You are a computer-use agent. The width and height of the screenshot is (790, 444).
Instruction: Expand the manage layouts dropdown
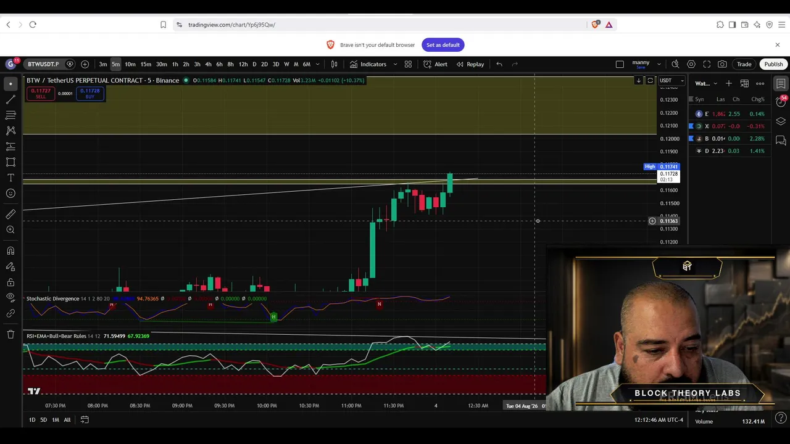click(x=659, y=64)
